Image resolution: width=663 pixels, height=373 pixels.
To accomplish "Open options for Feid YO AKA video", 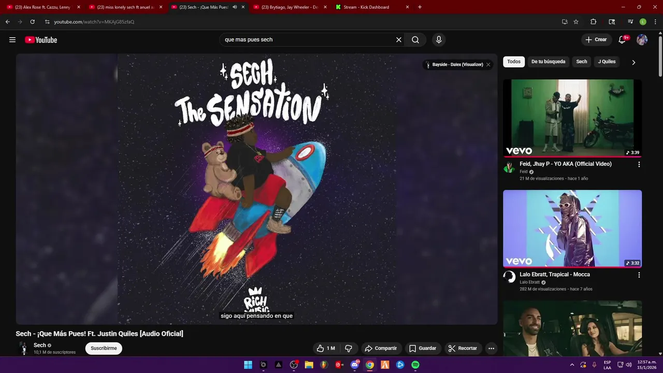I will [639, 164].
